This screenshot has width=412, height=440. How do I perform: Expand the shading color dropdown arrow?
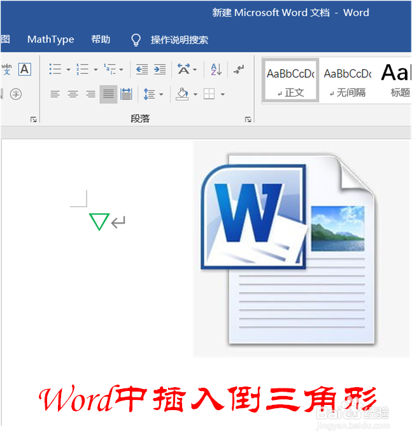point(195,94)
